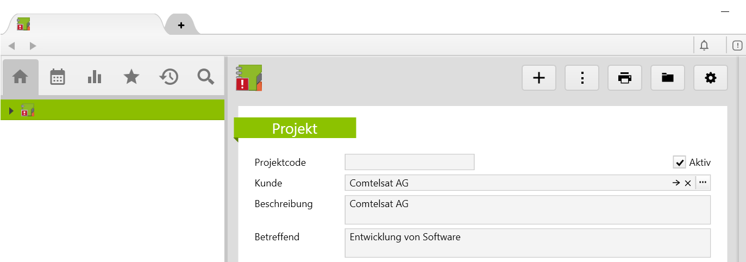
Task: Click the print icon button
Action: pyautogui.click(x=625, y=78)
